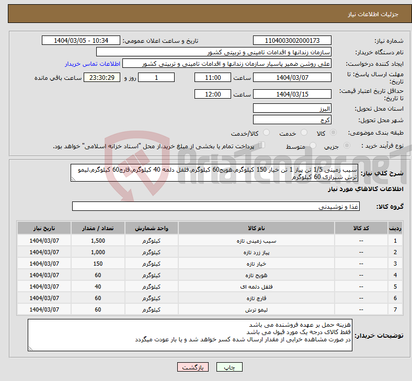
Task: Click the سیب زمینی تازه cell
Action: (x=256, y=241)
